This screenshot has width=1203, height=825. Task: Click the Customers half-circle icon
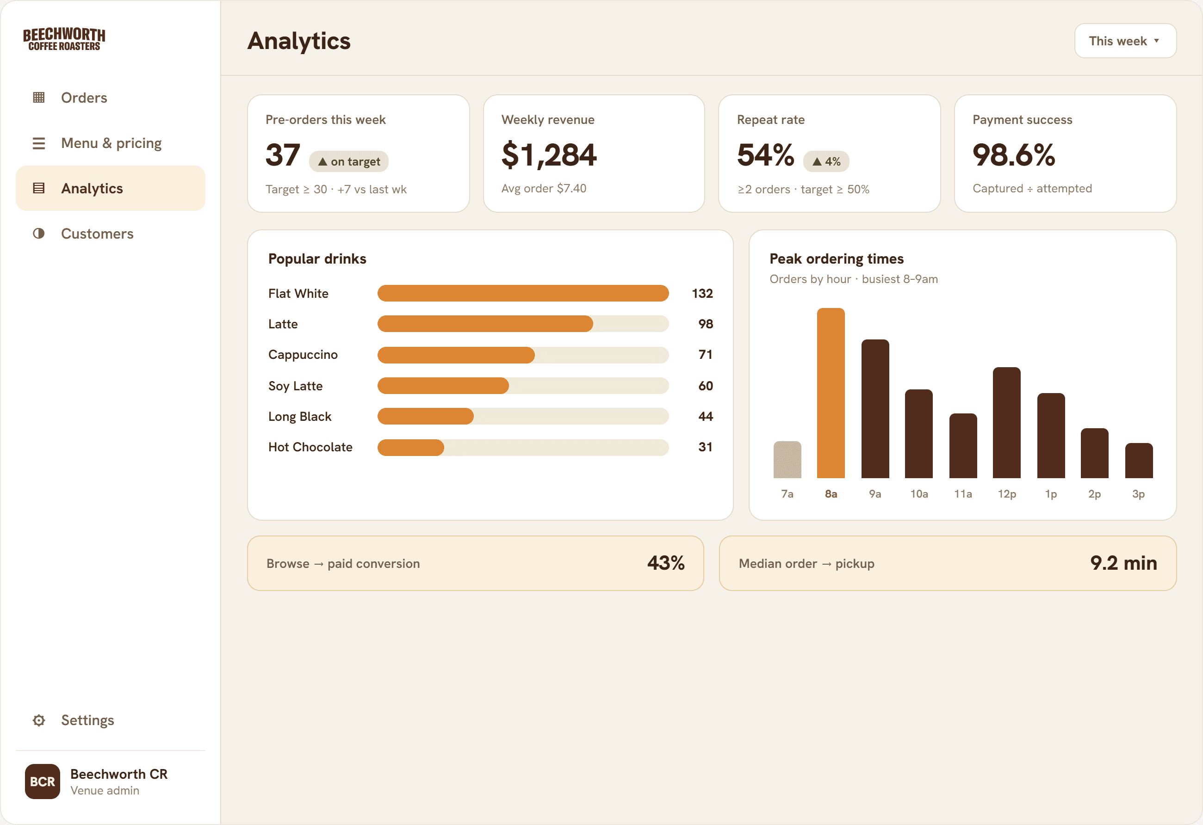[x=39, y=233]
